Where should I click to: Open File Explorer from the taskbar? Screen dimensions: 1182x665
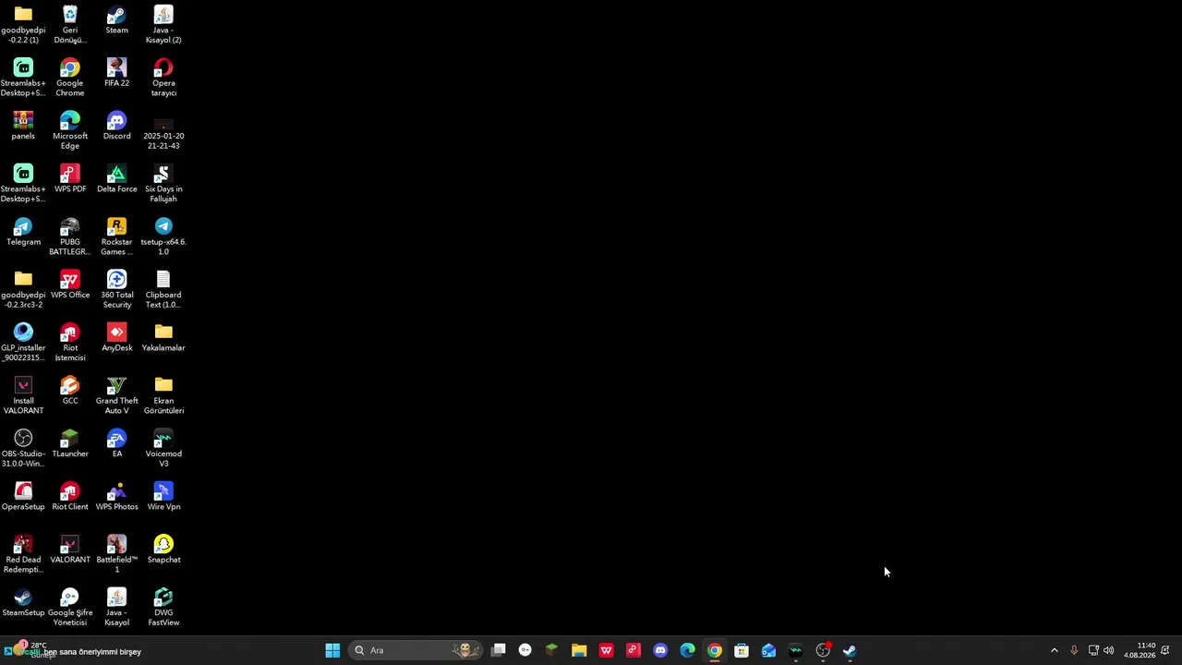pyautogui.click(x=579, y=650)
